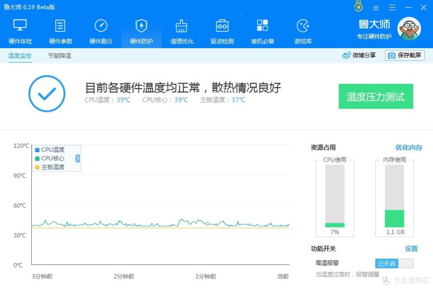
Task: Click the 鲁大师 专注硬件防护 logo text
Action: [374, 29]
